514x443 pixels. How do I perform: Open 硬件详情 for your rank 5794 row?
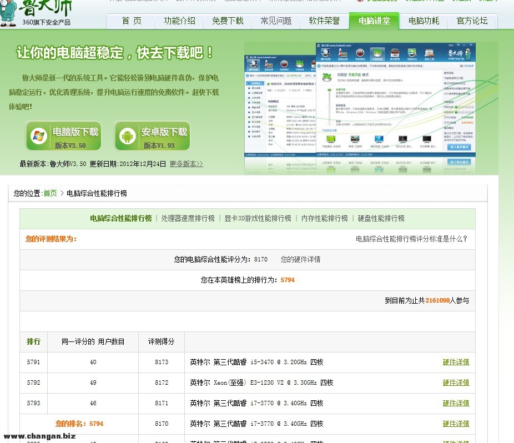pos(456,424)
